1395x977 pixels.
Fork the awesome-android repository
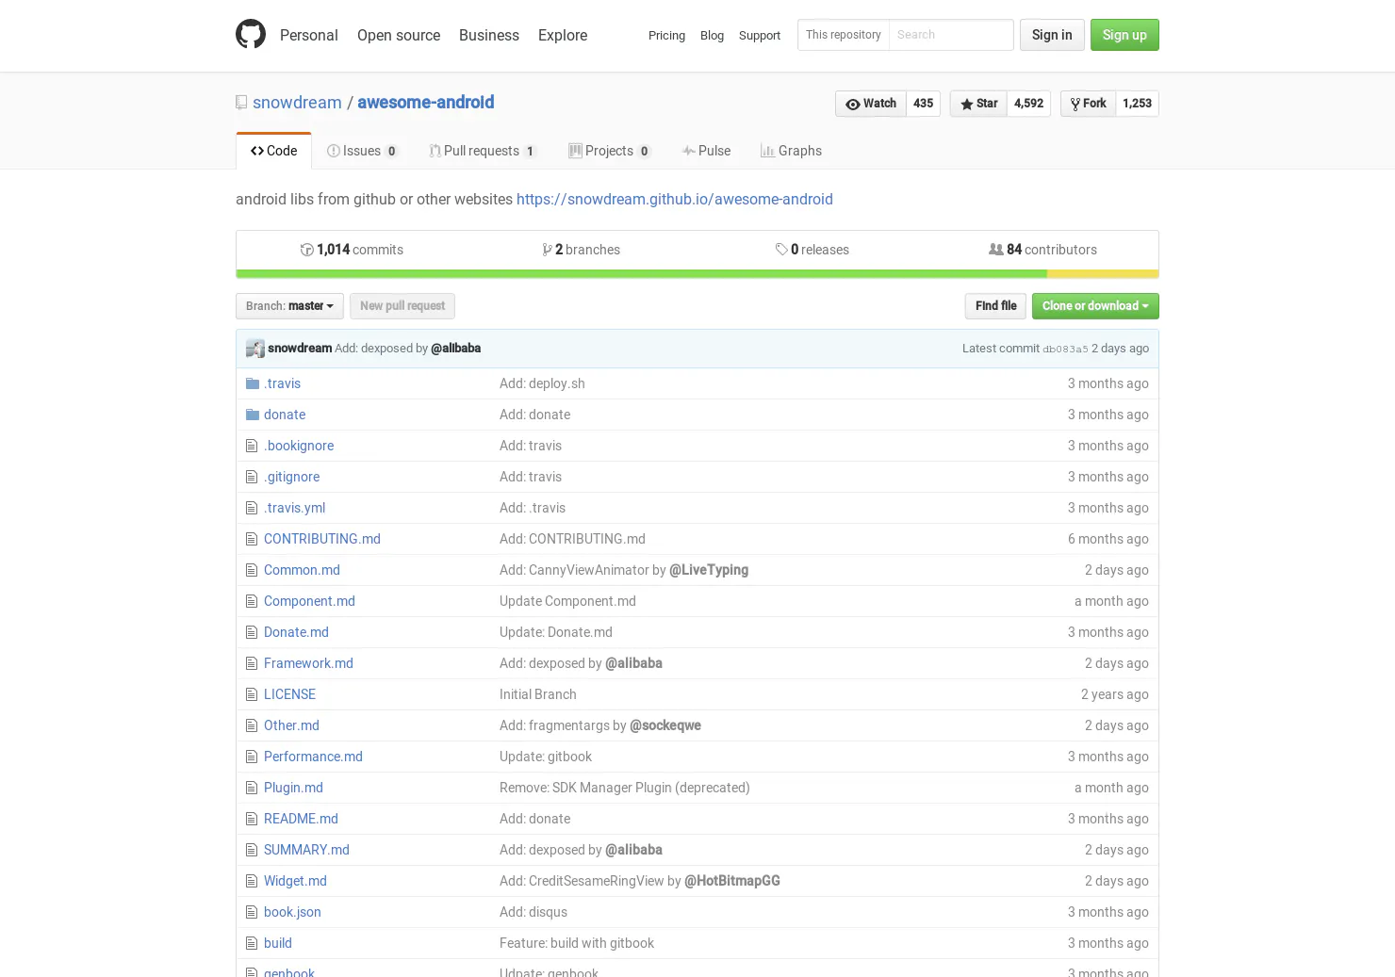coord(1089,104)
